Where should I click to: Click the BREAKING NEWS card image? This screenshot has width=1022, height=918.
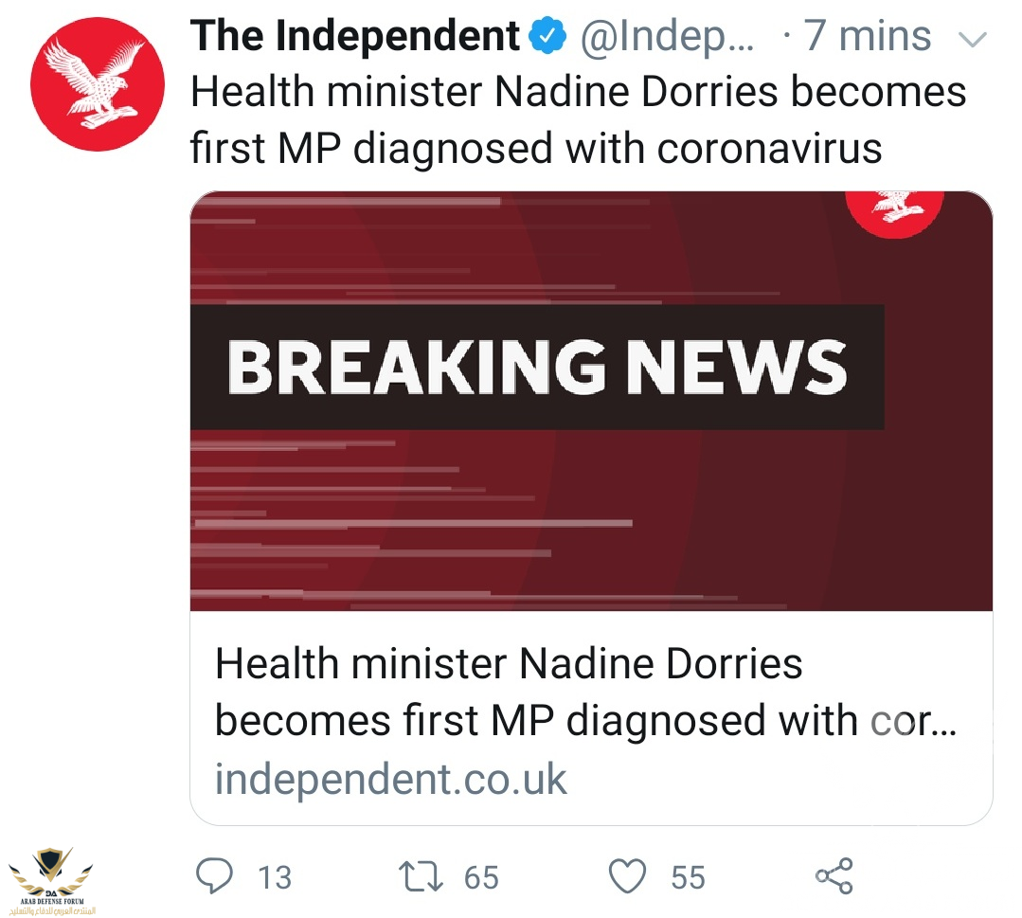click(591, 401)
